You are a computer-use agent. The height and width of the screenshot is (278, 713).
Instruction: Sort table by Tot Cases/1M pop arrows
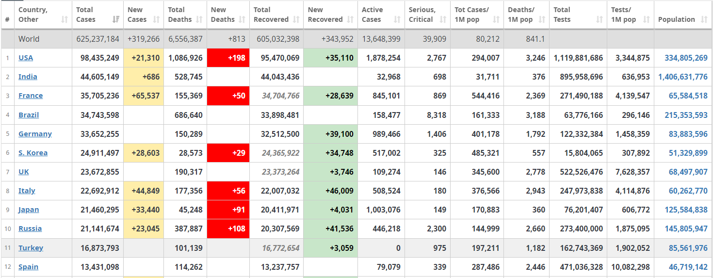pos(496,19)
